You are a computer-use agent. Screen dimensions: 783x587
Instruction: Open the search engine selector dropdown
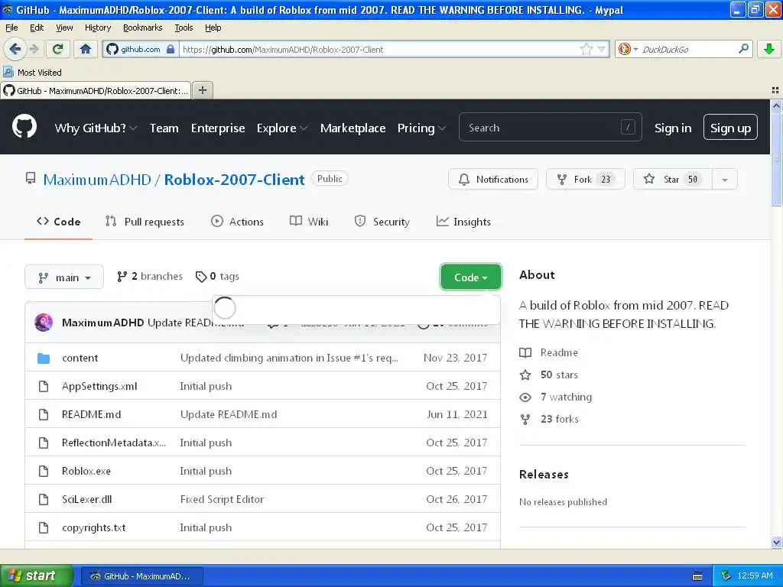(629, 49)
